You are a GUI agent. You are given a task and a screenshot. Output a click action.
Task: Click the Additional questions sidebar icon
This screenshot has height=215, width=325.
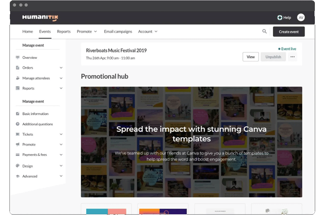18,124
